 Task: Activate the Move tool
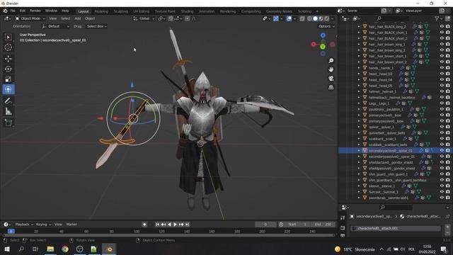click(x=8, y=59)
